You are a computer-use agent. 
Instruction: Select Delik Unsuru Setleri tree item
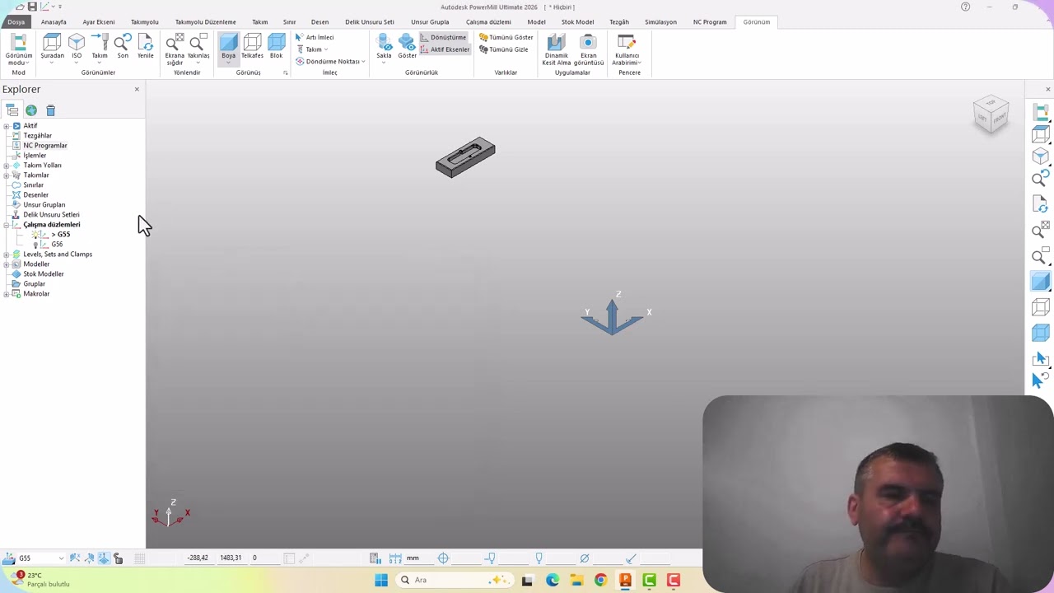51,215
